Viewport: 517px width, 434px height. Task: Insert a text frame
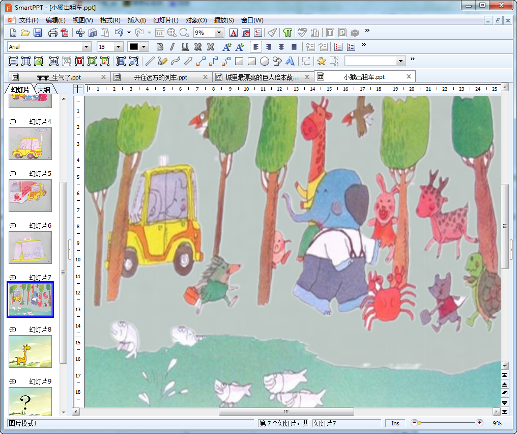click(13, 61)
